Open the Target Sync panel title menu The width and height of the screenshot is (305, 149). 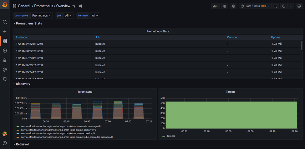coord(85,92)
